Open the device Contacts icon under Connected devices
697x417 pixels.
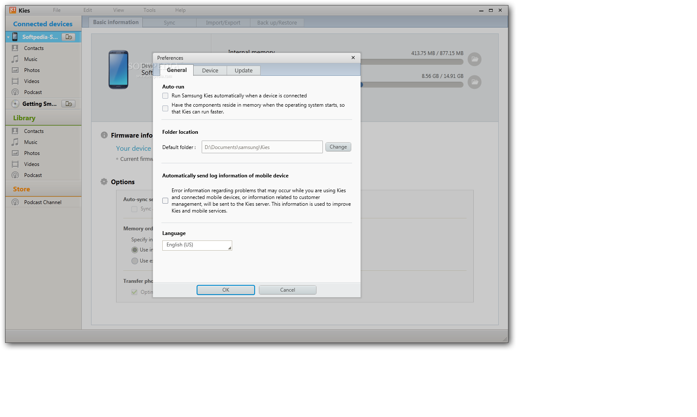click(15, 48)
